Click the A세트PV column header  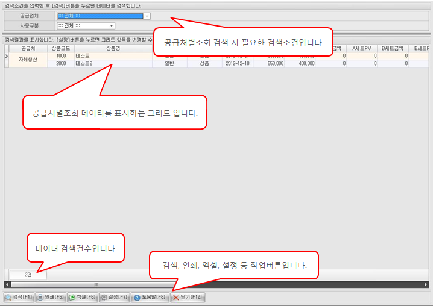coord(362,48)
